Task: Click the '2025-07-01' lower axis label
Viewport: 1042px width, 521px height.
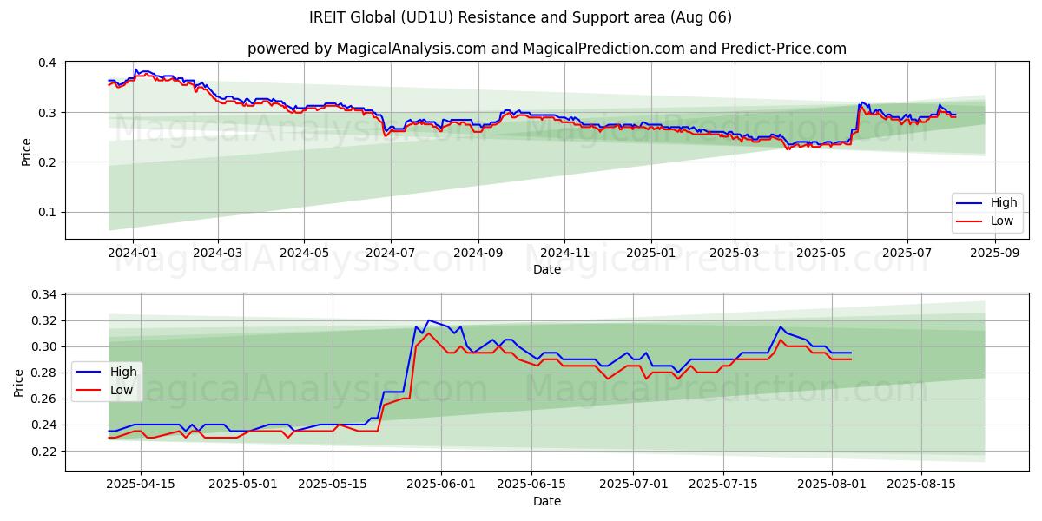Action: click(633, 485)
